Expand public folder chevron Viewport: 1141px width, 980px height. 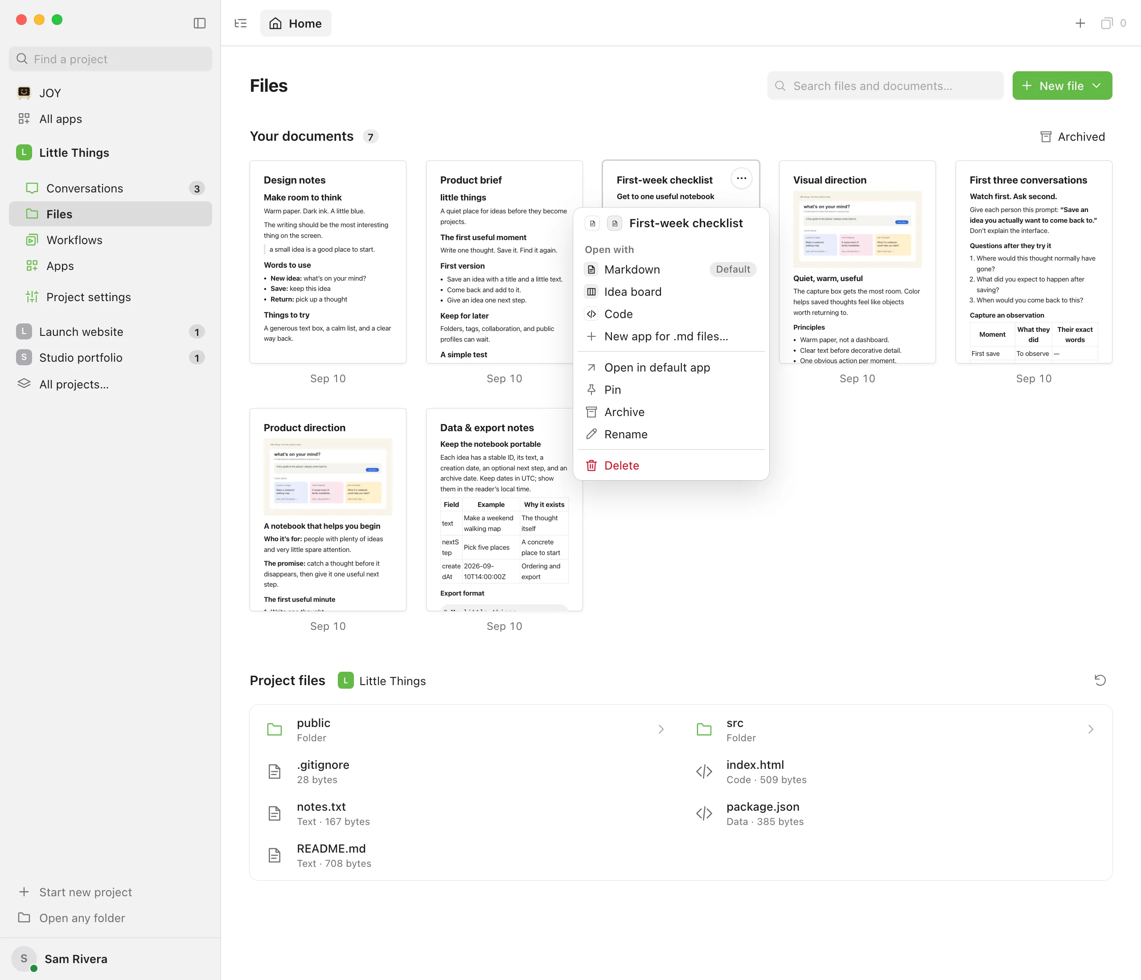click(x=661, y=730)
